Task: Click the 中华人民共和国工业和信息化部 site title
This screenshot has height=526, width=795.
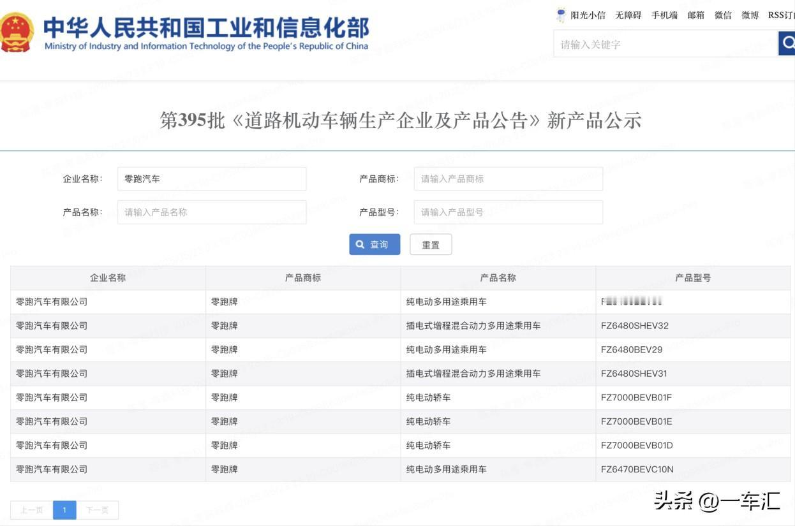Action: pyautogui.click(x=206, y=27)
